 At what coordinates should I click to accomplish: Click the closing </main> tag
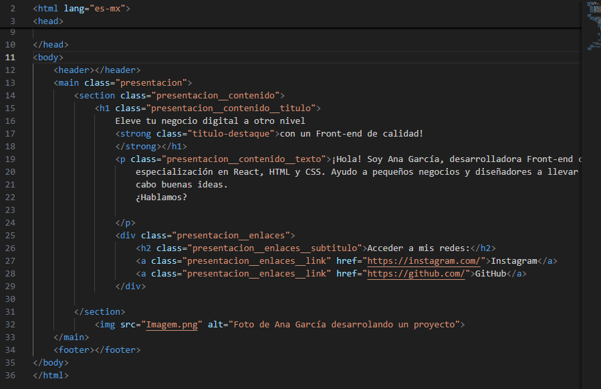(x=72, y=337)
